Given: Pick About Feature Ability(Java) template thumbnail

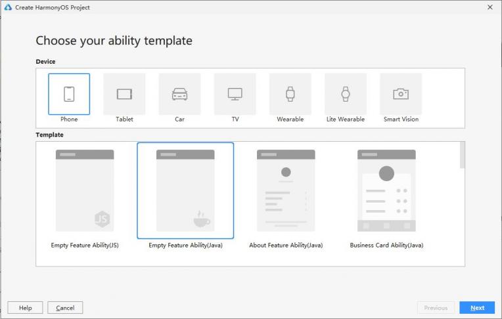Looking at the screenshot, I should click(x=286, y=190).
